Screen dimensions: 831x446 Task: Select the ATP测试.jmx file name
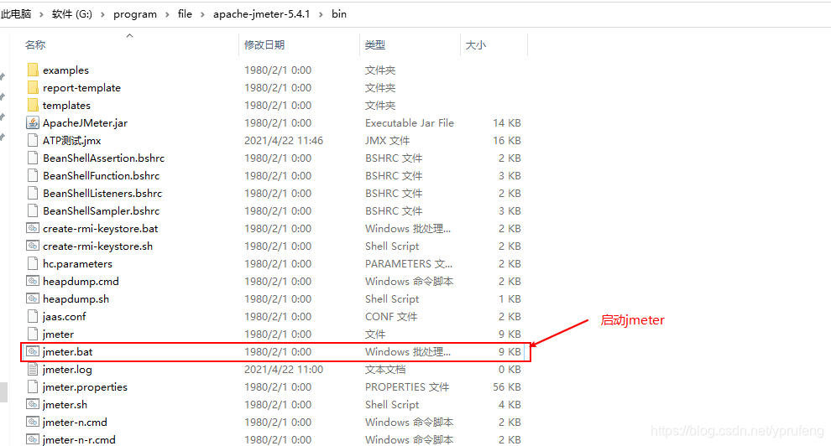71,140
